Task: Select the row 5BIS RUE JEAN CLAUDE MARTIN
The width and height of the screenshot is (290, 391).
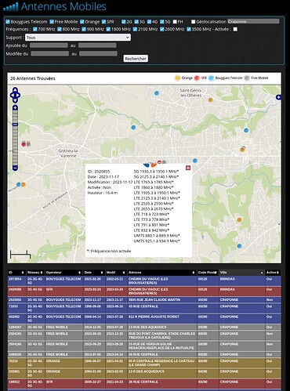Action: tap(144, 299)
